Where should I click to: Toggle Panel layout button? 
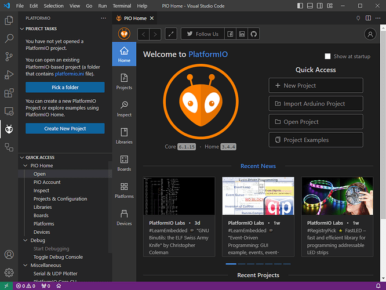(309, 6)
